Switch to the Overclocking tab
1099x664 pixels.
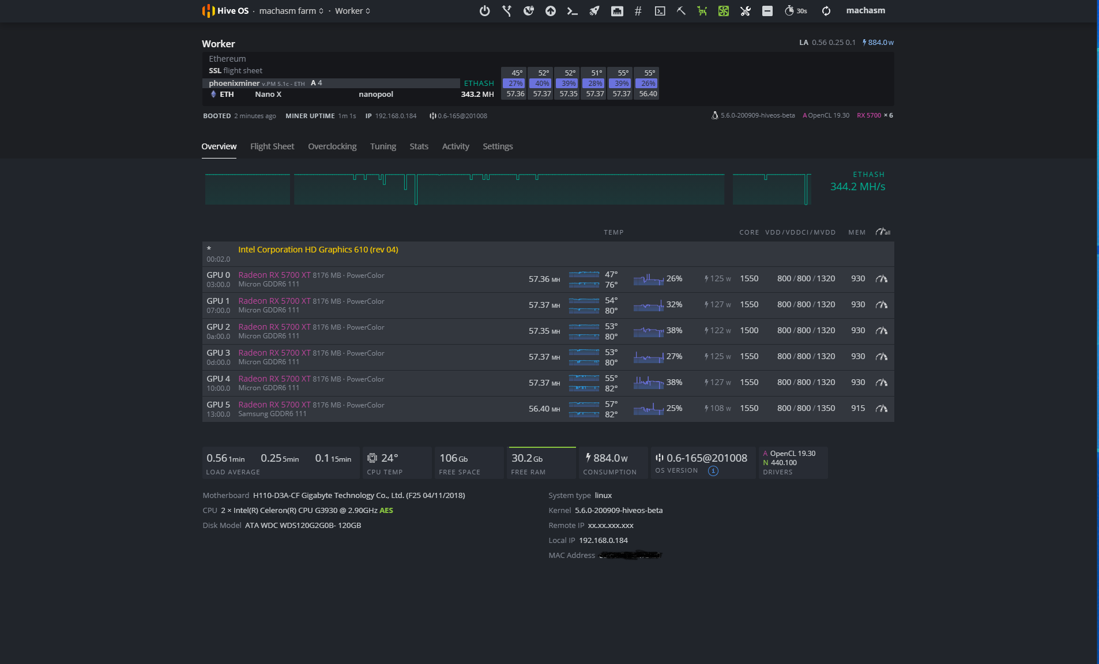coord(332,146)
